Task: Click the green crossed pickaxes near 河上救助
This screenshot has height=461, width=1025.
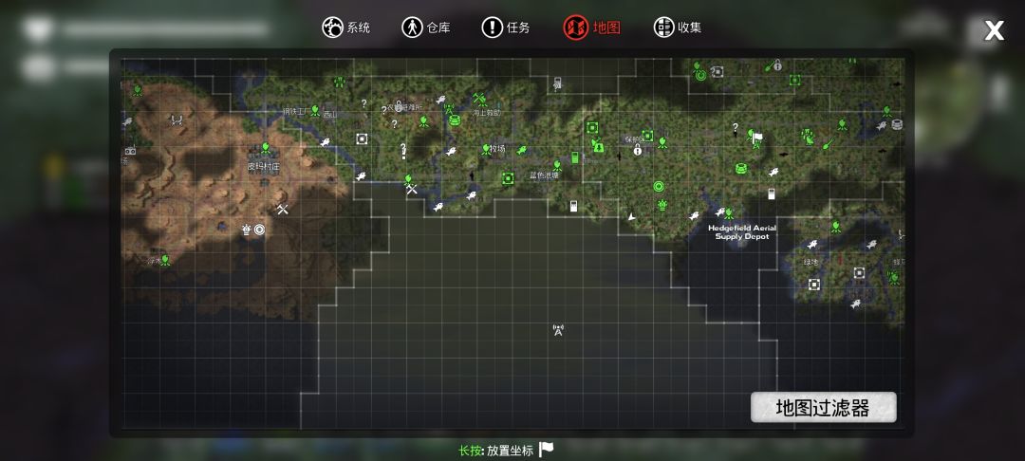Action: [480, 100]
